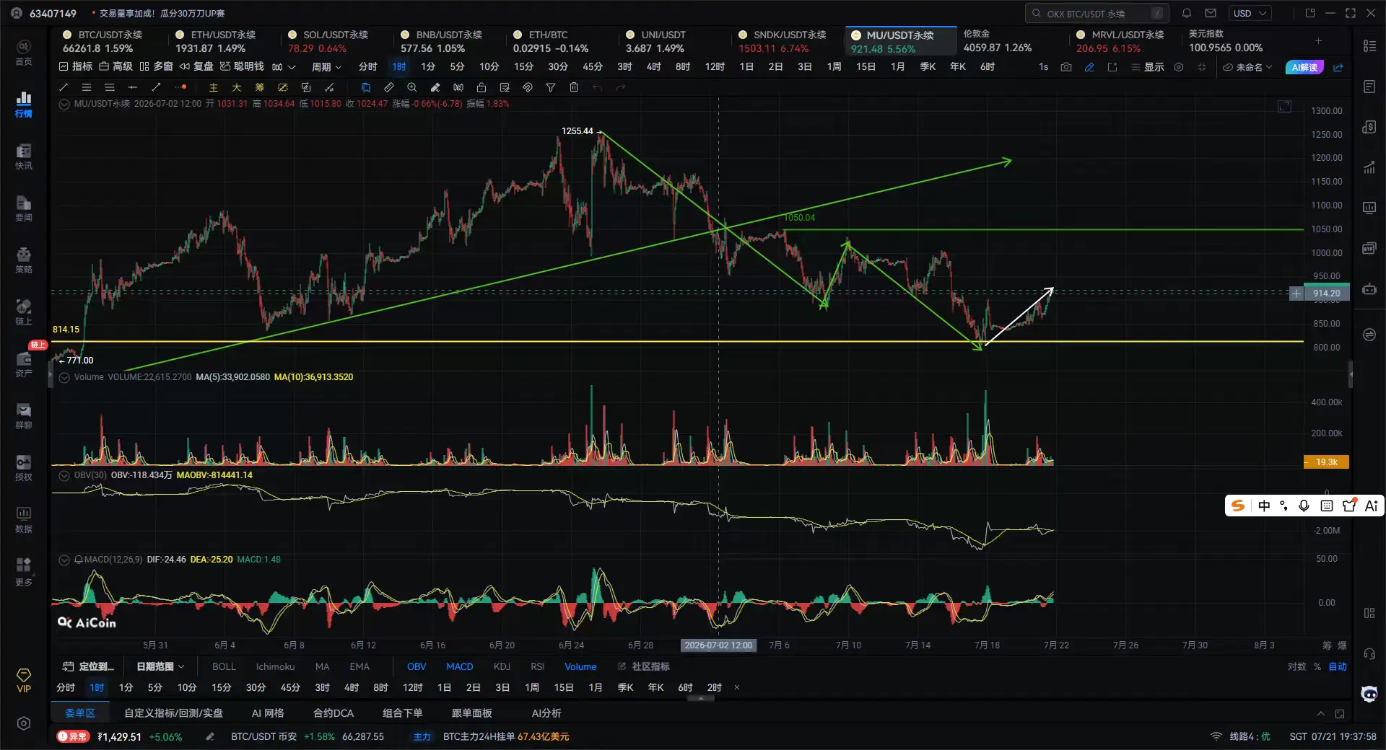Toggle the MACD indicator
This screenshot has width=1386, height=750.
(x=460, y=666)
